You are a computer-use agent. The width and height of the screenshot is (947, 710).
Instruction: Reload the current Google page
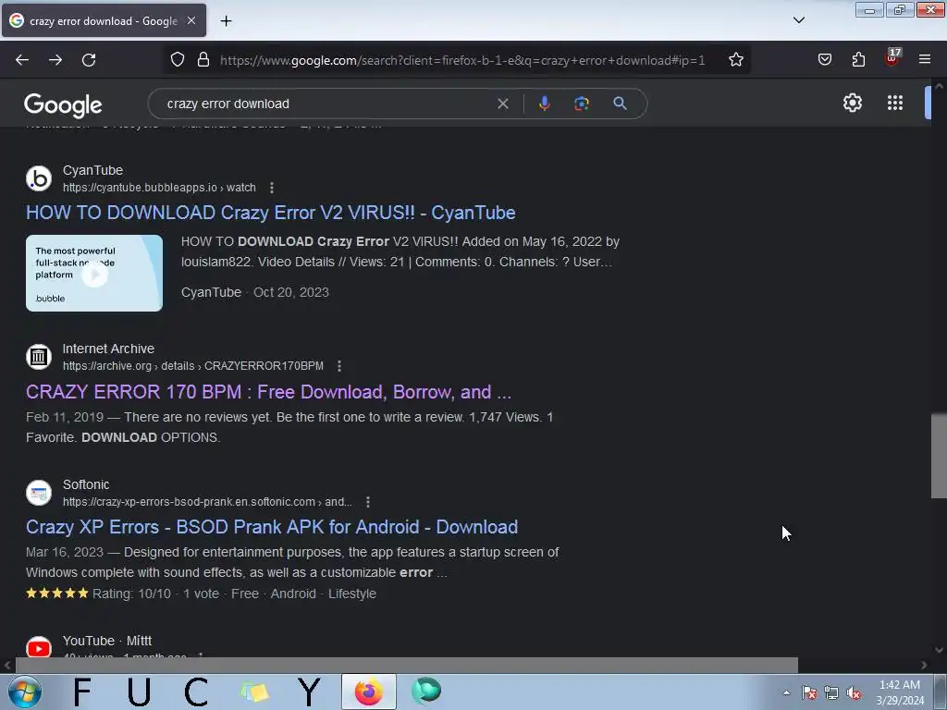89,60
